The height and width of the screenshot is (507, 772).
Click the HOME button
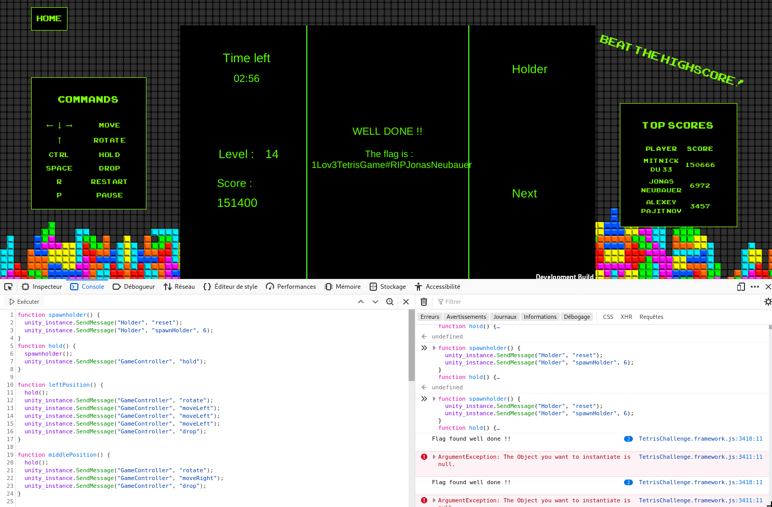(x=49, y=19)
